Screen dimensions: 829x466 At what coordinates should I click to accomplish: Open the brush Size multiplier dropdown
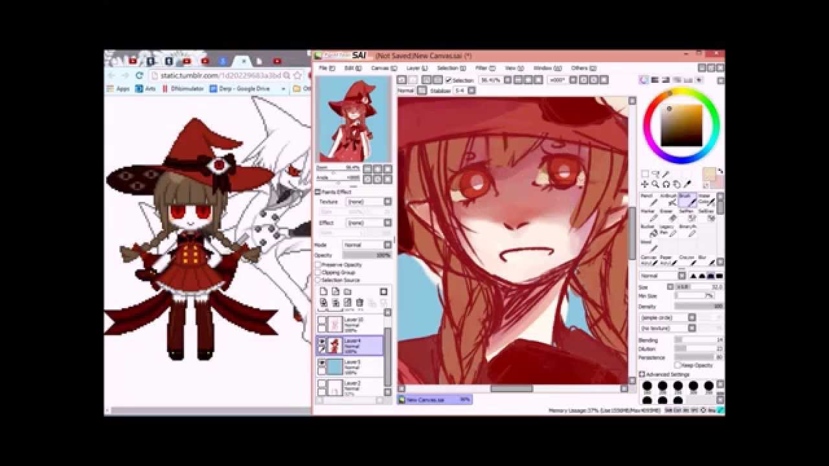click(x=671, y=287)
